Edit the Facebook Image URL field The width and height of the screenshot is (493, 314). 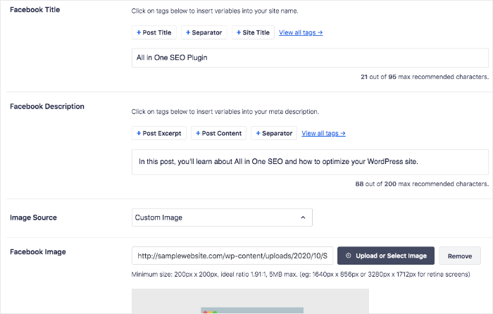coord(232,256)
